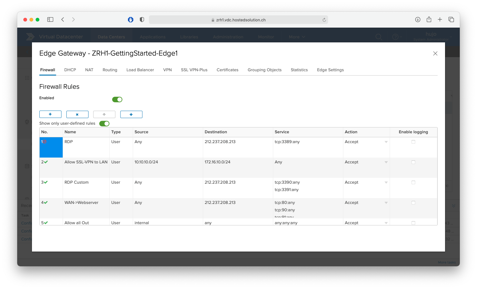Open the hujo user account dropdown

click(x=433, y=36)
